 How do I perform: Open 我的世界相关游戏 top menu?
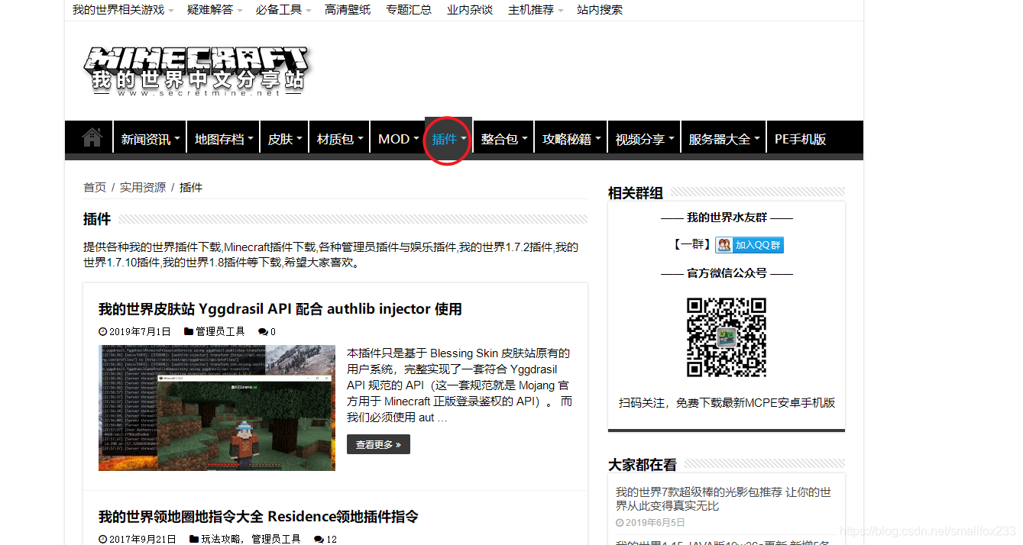pyautogui.click(x=123, y=10)
